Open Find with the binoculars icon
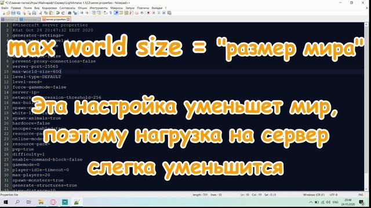Viewport: 371px width, 208px height. coord(70,13)
